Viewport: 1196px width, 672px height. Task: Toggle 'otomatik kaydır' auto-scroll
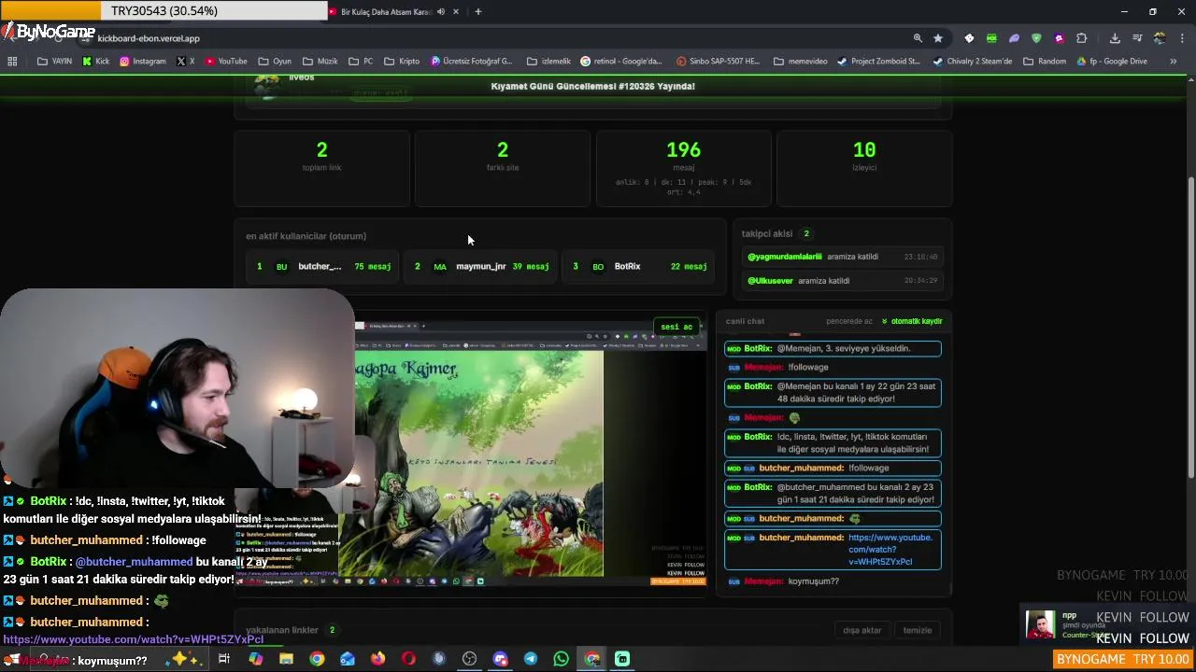point(911,321)
